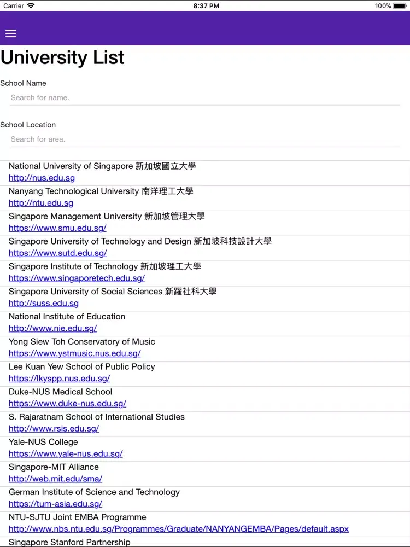Image resolution: width=410 pixels, height=547 pixels.
Task: Tap the 8:37 PM clock
Action: click(206, 6)
